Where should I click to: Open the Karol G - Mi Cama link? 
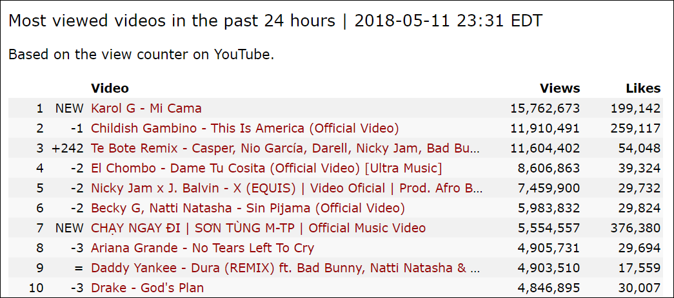point(146,109)
